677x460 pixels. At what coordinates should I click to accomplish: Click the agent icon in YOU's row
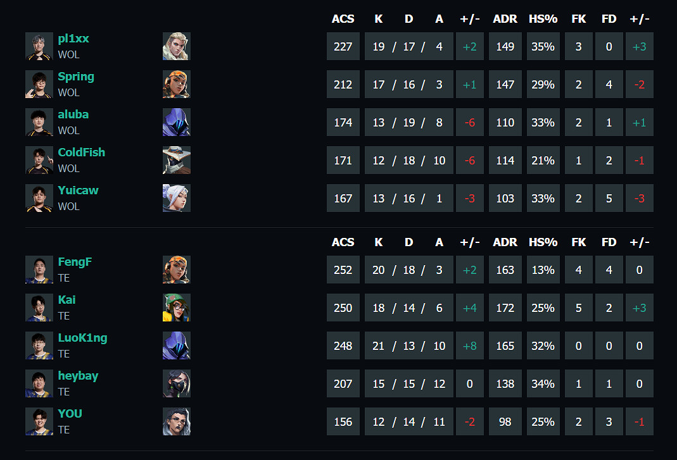coord(176,421)
